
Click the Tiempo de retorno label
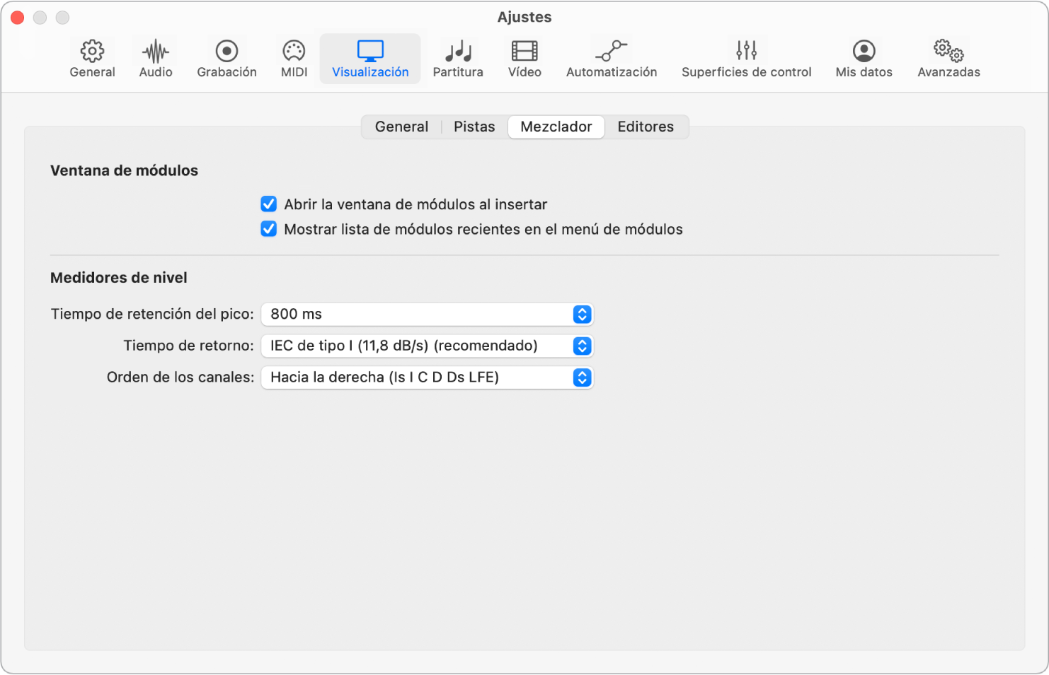(188, 346)
